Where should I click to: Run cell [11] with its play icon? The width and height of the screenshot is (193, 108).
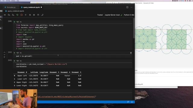pyautogui.click(x=14, y=53)
